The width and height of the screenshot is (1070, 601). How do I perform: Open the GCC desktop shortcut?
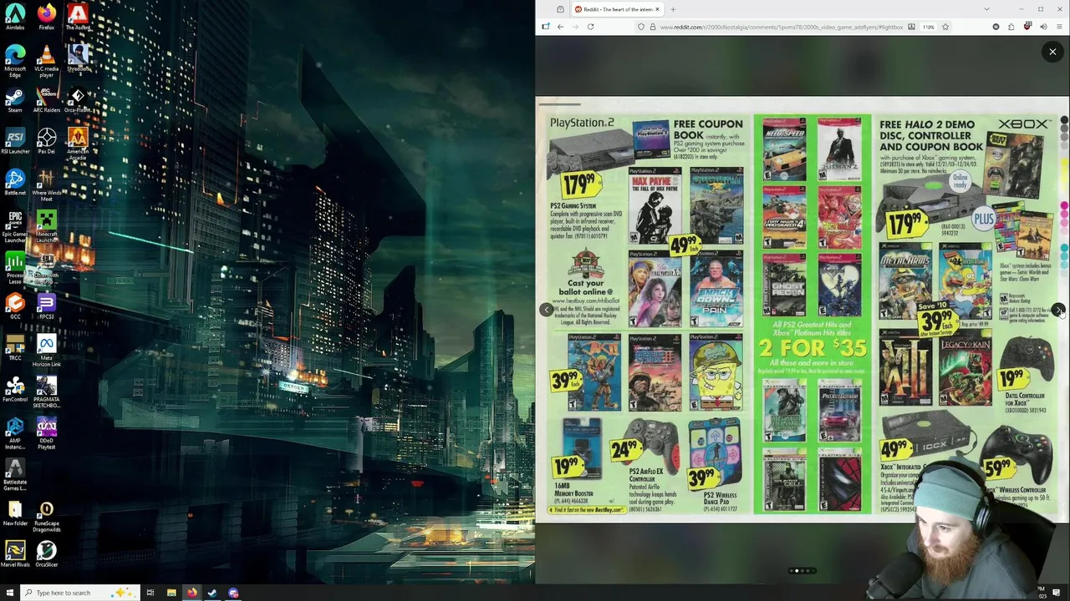tap(15, 306)
